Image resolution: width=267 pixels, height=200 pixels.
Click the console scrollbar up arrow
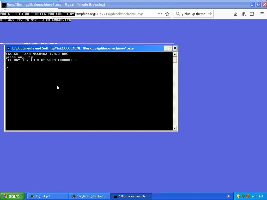(x=175, y=54)
